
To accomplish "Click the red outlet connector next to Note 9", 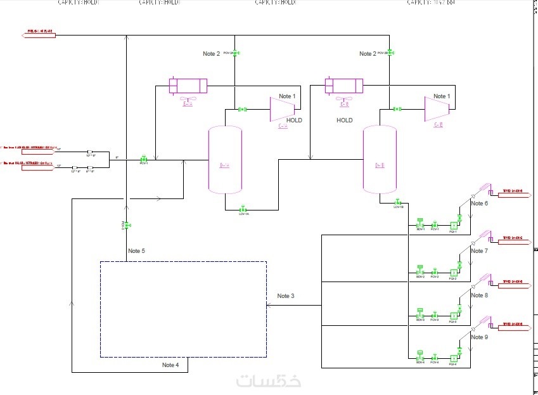I will 515,328.
